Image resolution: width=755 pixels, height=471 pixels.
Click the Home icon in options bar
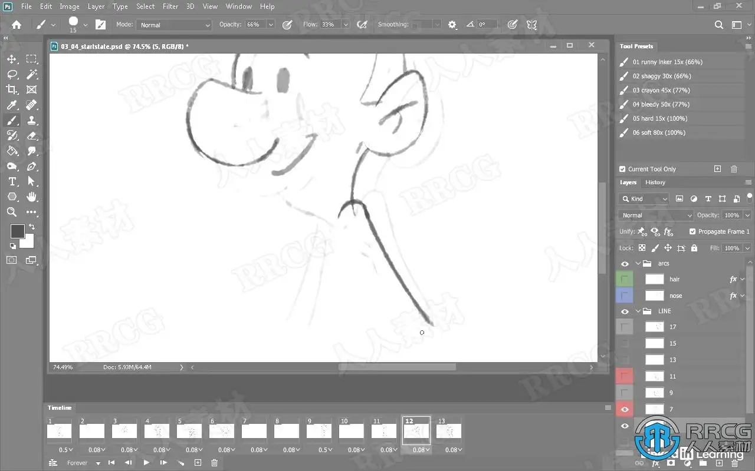pyautogui.click(x=17, y=25)
